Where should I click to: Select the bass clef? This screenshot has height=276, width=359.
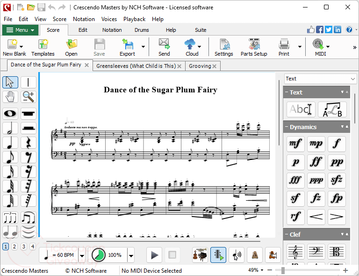pyautogui.click(x=316, y=252)
